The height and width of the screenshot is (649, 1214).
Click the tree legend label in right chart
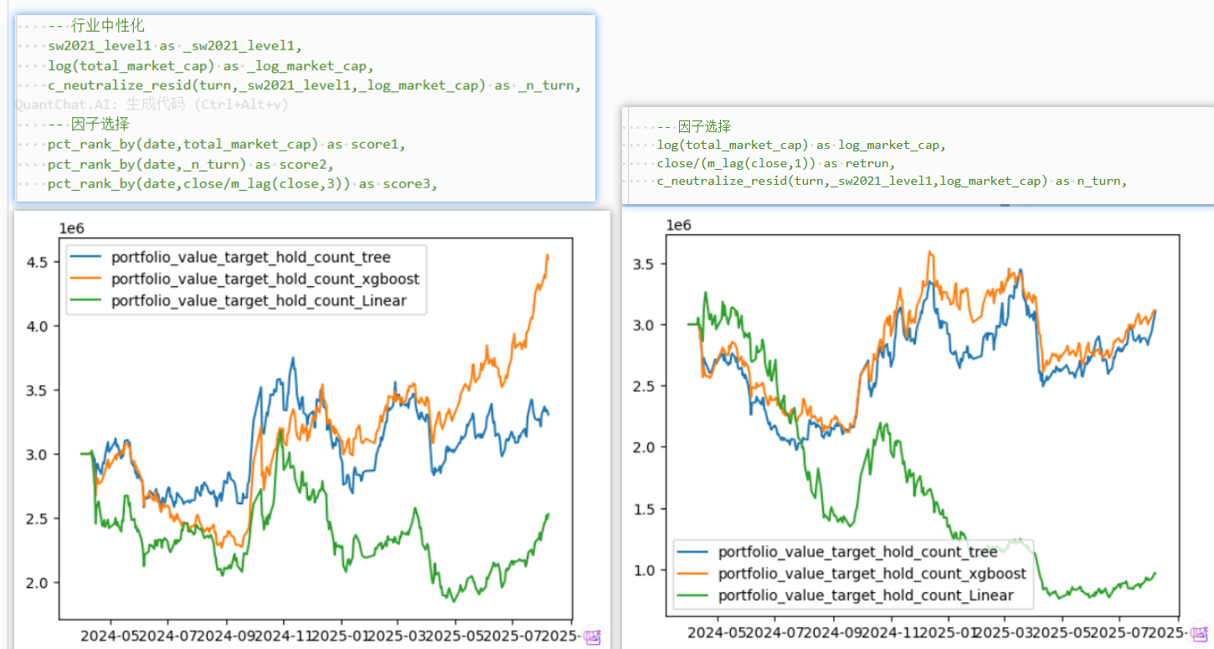(858, 552)
